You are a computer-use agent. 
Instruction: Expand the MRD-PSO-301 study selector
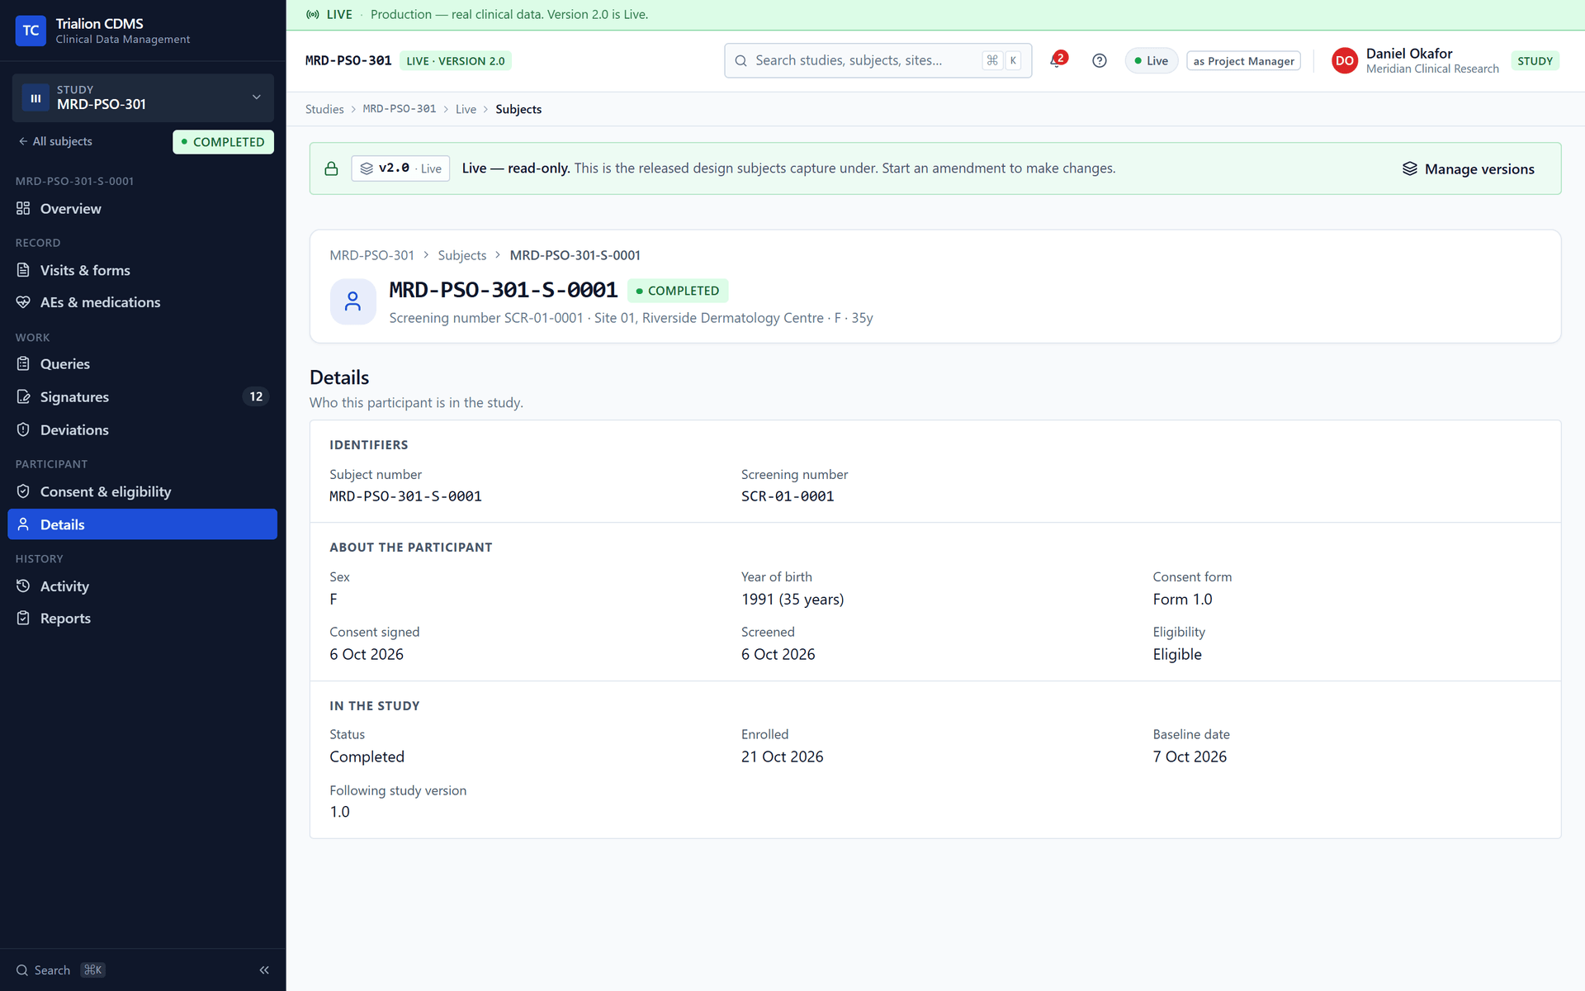[143, 97]
